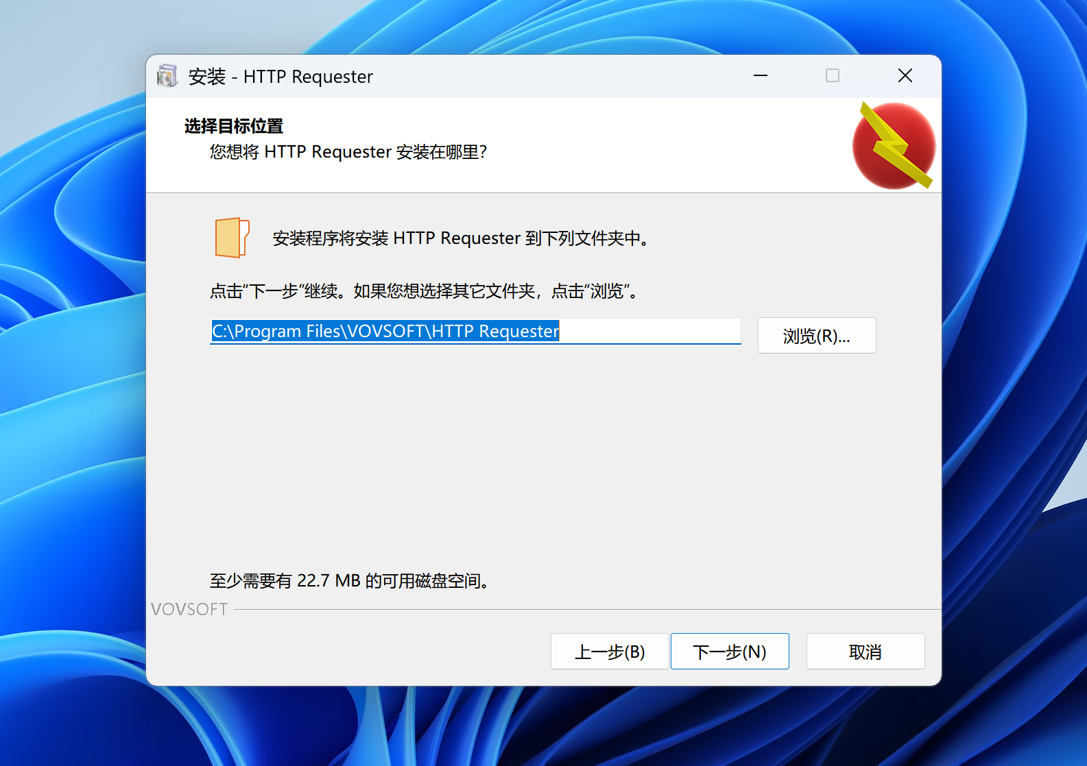Click the setup icon in the title bar
Screen dimensions: 1087x766
point(167,76)
